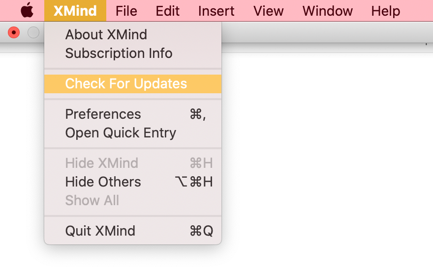Open the File menu
The image size is (433, 267).
tap(126, 11)
